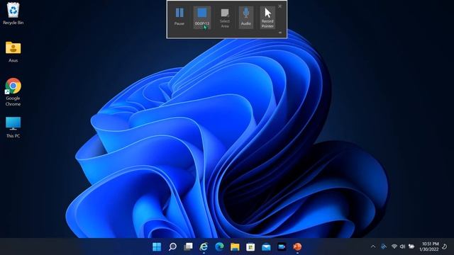Select the Asus folder on desktop
Screen dimensions: 454x255
[13, 52]
